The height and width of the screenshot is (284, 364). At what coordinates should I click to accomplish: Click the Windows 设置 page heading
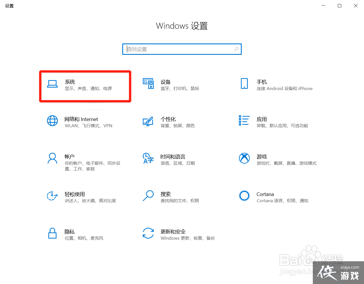182,26
